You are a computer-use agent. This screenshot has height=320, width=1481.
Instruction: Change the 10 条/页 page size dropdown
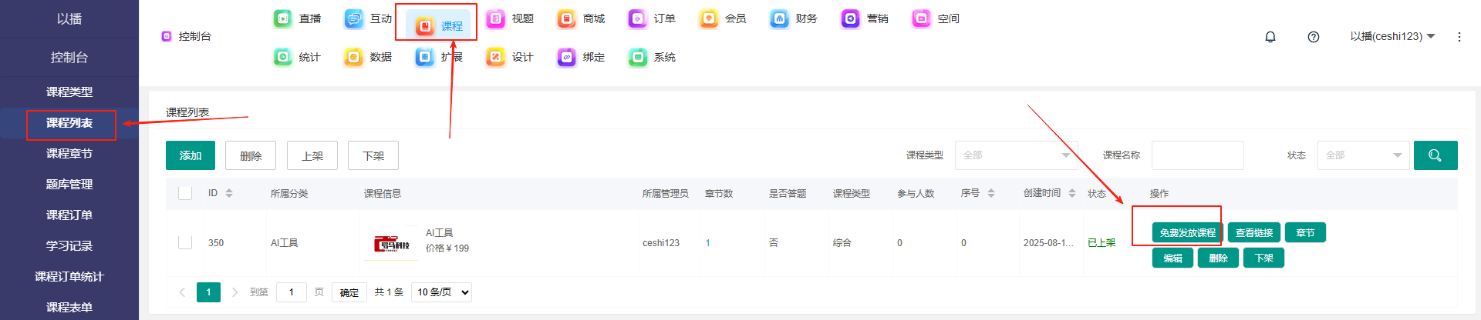441,292
